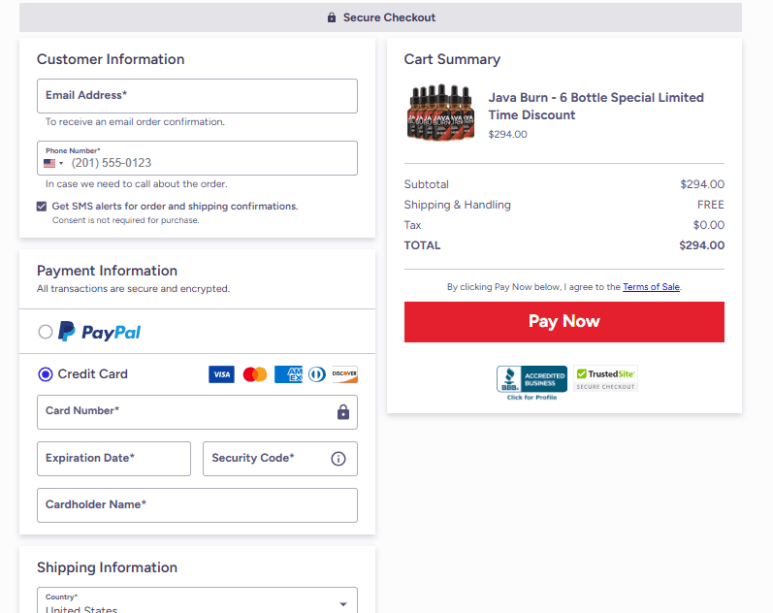
Task: Open the BBB Accredited Business badge
Action: 531,383
